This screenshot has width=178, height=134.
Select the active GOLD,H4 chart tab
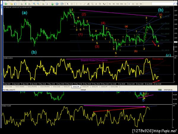point(76,87)
